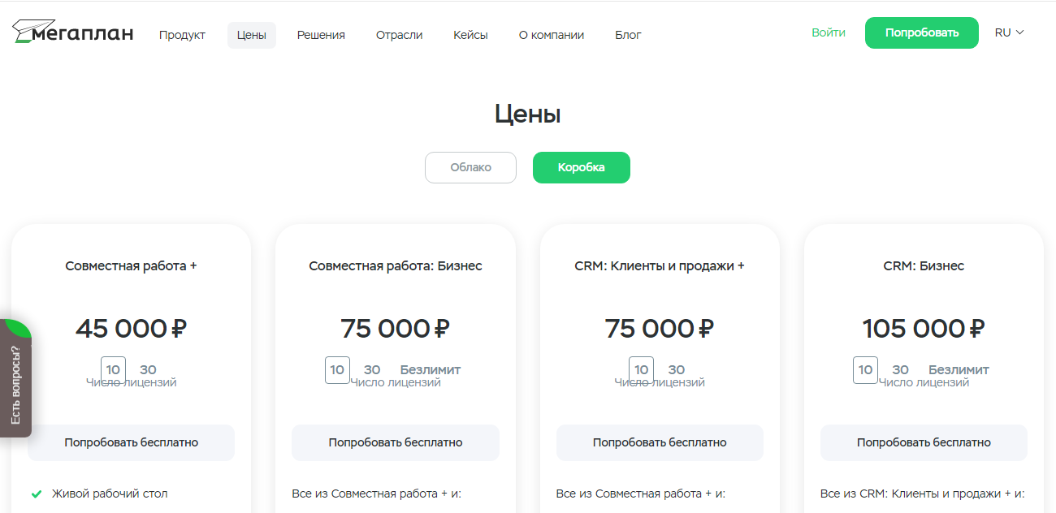Choose Безлимит licenses for Совместная работа: Бизнес
This screenshot has height=513, width=1056.
pyautogui.click(x=430, y=369)
